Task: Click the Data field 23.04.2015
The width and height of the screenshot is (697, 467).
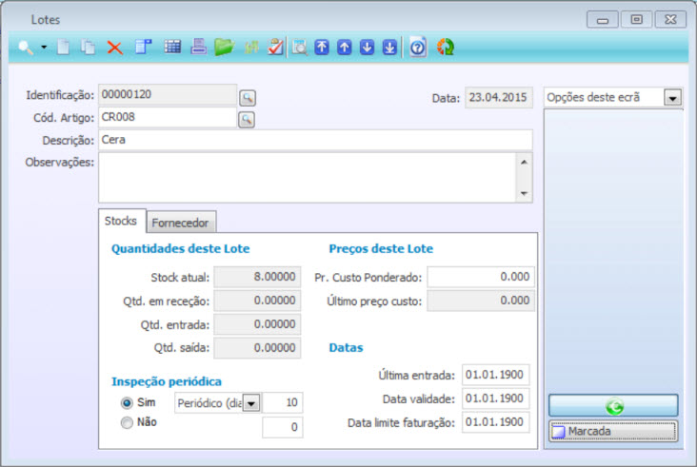Action: point(499,98)
